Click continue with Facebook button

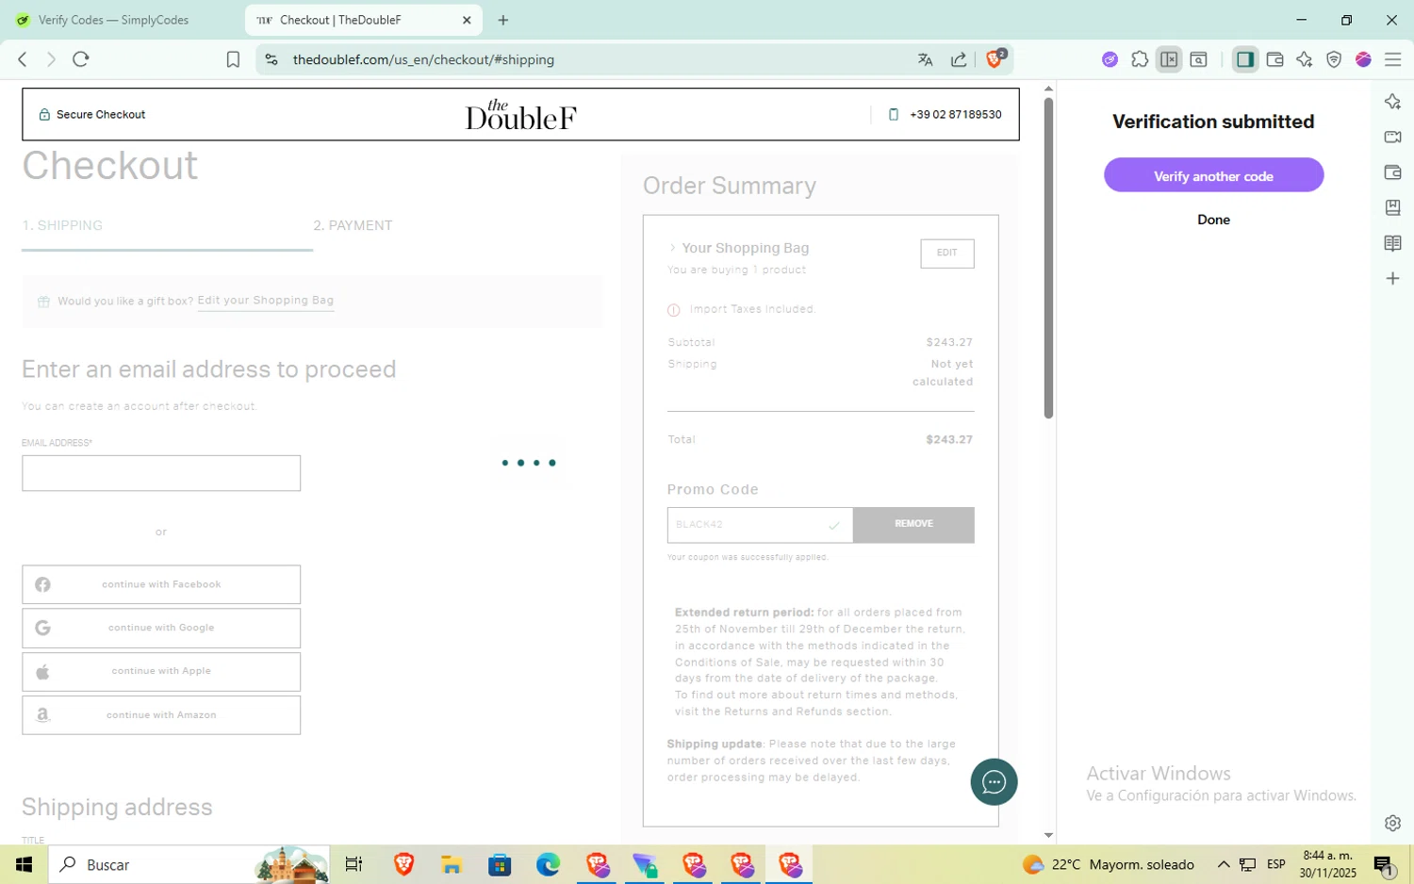[x=161, y=584]
